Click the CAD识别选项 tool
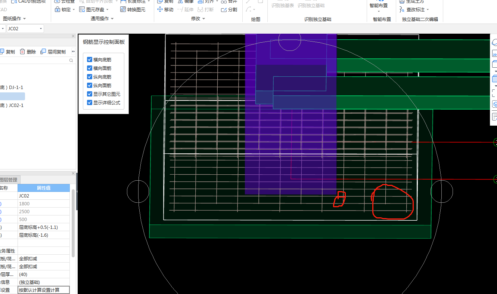The image size is (497, 294). pos(28,1)
